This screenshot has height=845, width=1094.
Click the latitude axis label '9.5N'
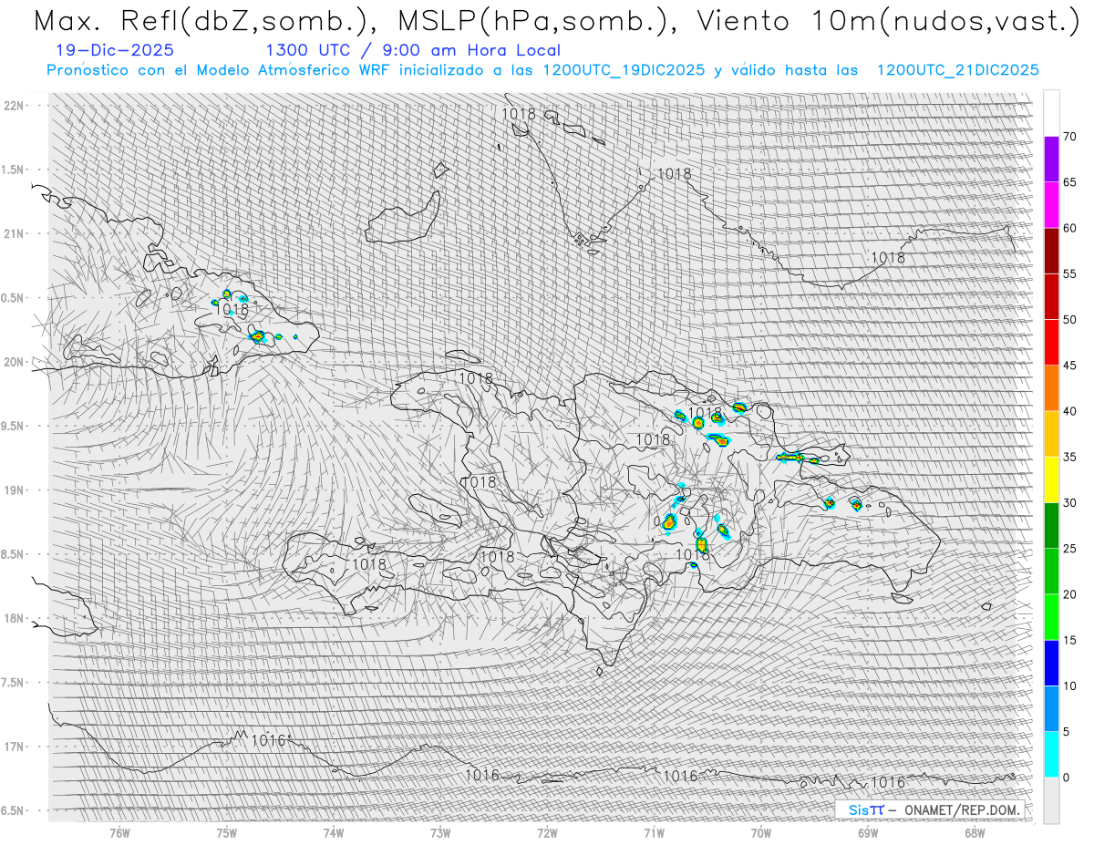click(14, 426)
